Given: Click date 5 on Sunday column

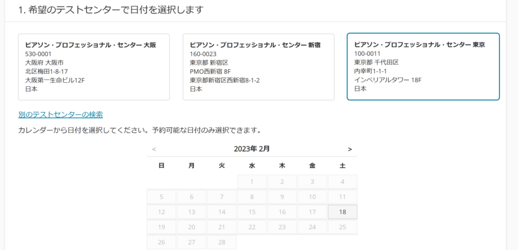Looking at the screenshot, I should pos(162,197).
